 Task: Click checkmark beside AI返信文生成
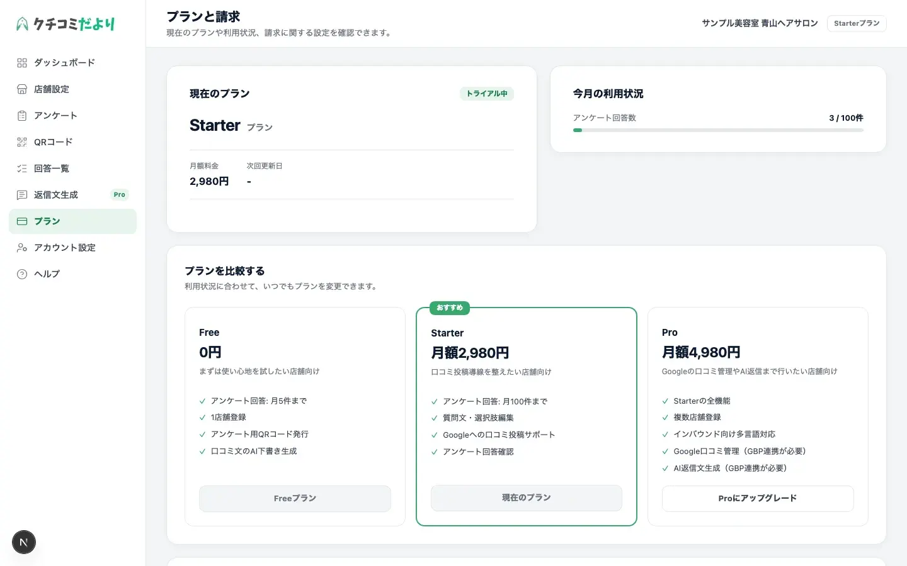[x=666, y=469]
